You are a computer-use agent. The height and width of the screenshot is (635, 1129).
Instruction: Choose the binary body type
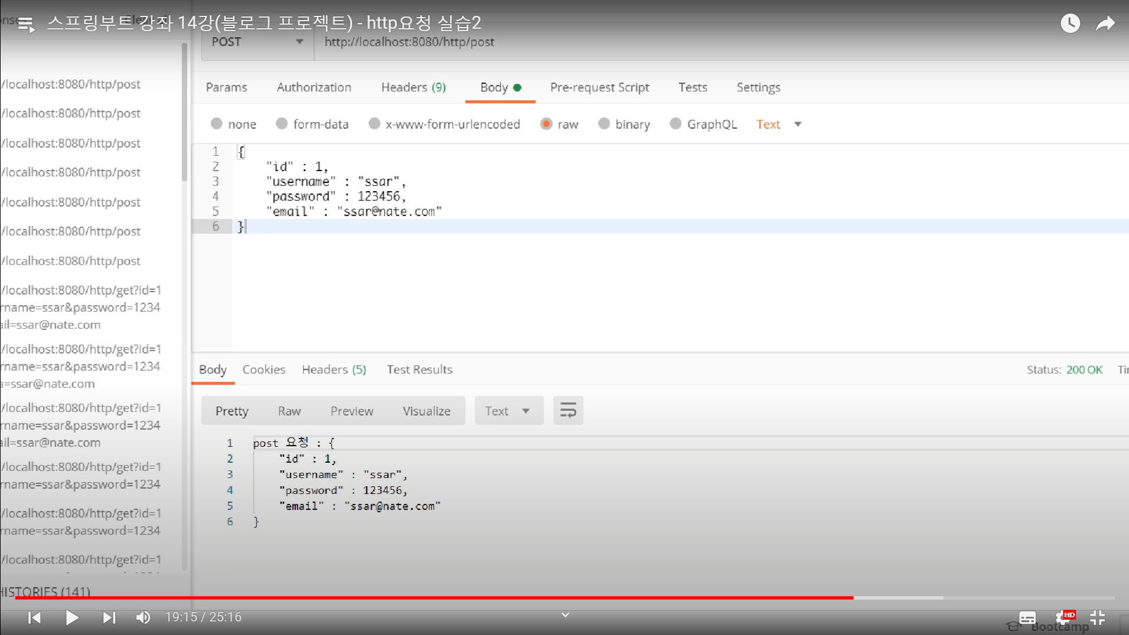(x=604, y=123)
